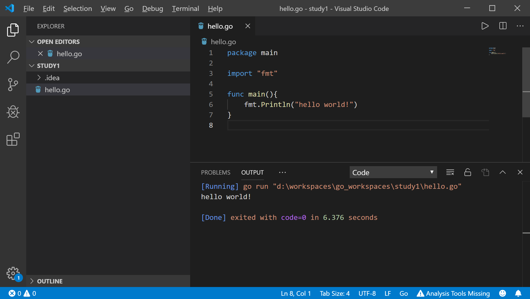Viewport: 530px width, 299px height.
Task: Open the Search view in activity bar
Action: tap(13, 57)
